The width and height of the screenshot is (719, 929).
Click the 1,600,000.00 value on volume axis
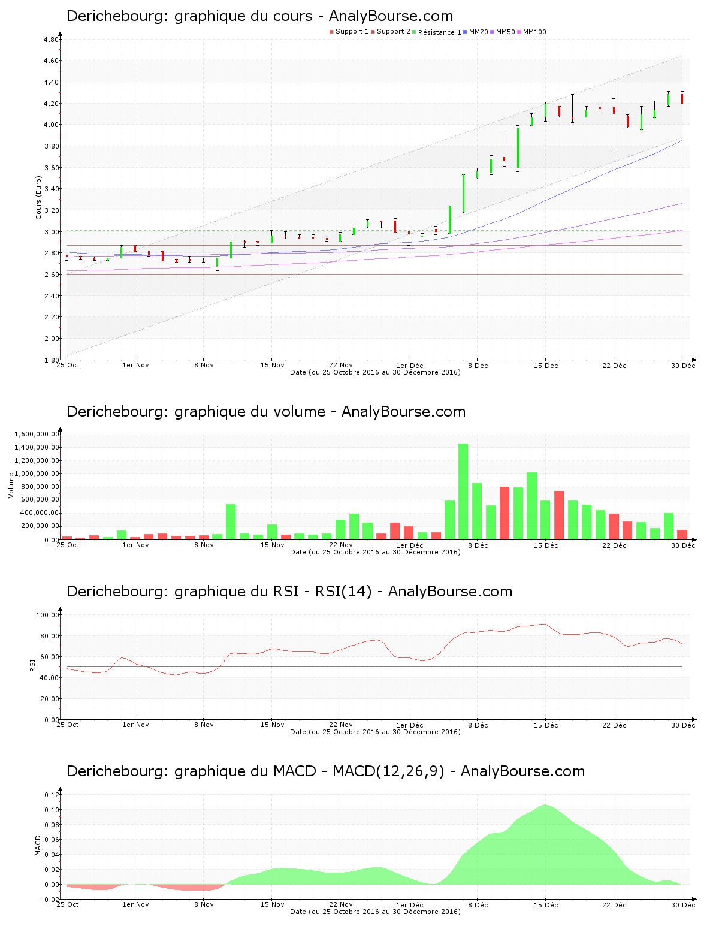[36, 434]
